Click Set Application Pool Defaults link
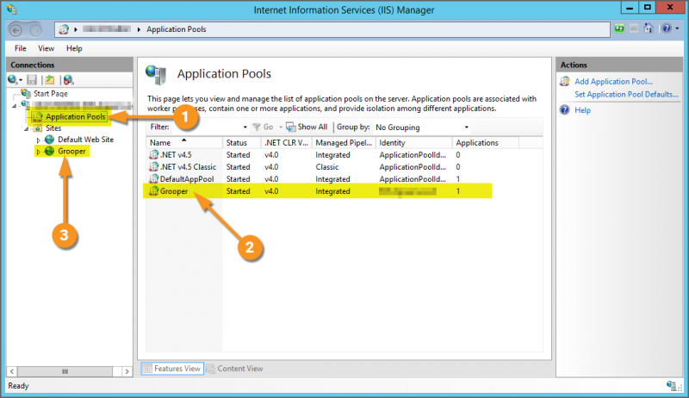The image size is (689, 398). tap(626, 95)
